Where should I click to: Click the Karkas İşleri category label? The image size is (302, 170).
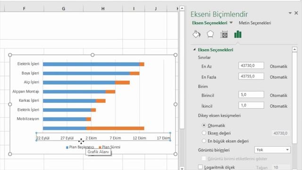29,101
